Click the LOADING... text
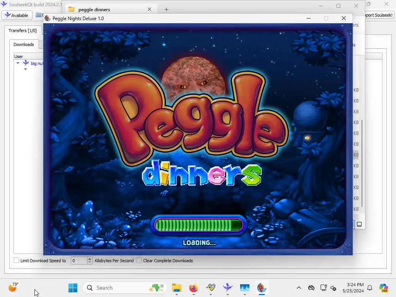This screenshot has width=396, height=297. point(199,243)
